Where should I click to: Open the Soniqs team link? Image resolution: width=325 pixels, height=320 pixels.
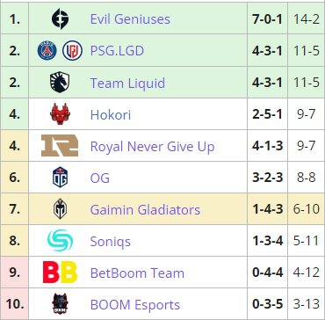[x=111, y=242]
